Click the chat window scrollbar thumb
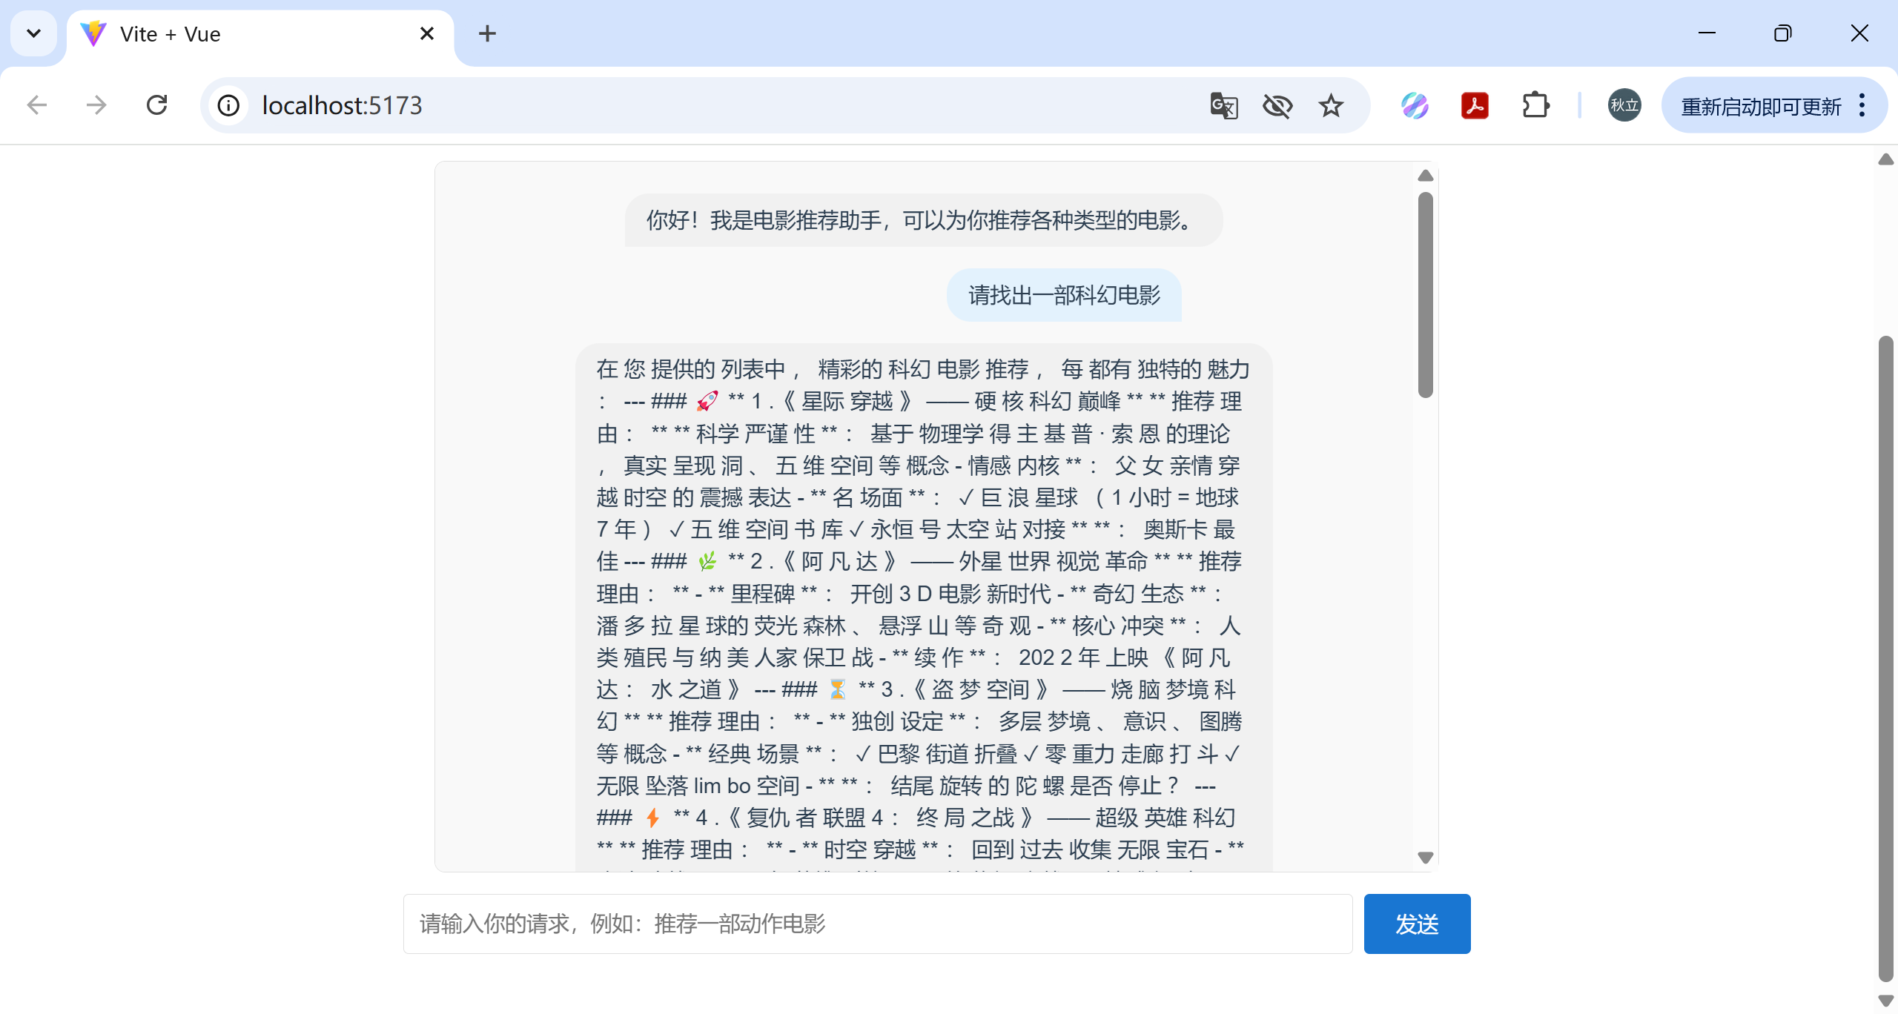The width and height of the screenshot is (1898, 1014). tap(1425, 295)
